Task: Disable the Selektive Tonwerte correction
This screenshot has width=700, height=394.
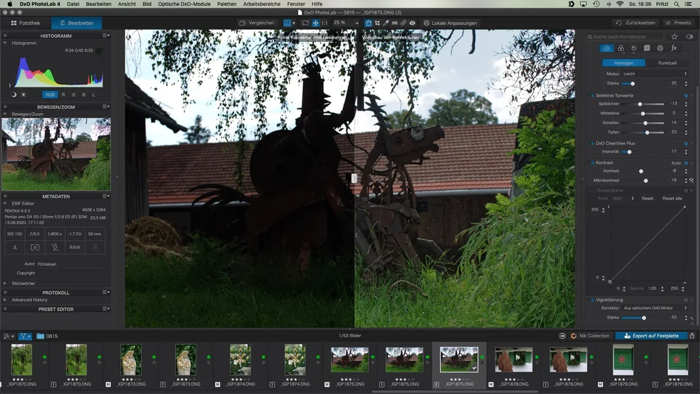Action: point(592,96)
